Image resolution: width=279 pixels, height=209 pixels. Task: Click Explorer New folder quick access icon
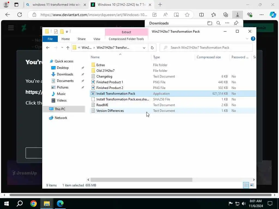point(62,32)
